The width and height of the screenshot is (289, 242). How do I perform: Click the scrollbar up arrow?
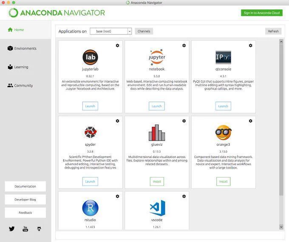click(x=281, y=42)
